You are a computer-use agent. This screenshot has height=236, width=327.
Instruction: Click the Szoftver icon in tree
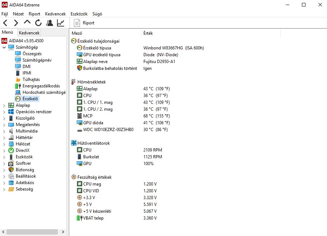[x=11, y=163]
